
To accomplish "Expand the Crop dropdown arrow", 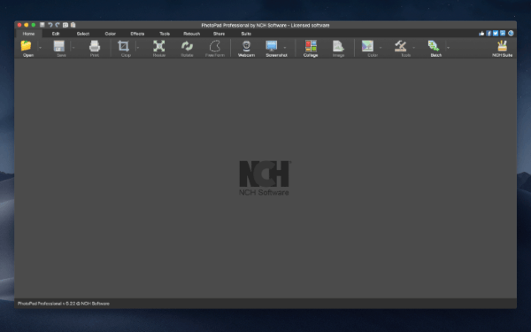I will (x=138, y=48).
